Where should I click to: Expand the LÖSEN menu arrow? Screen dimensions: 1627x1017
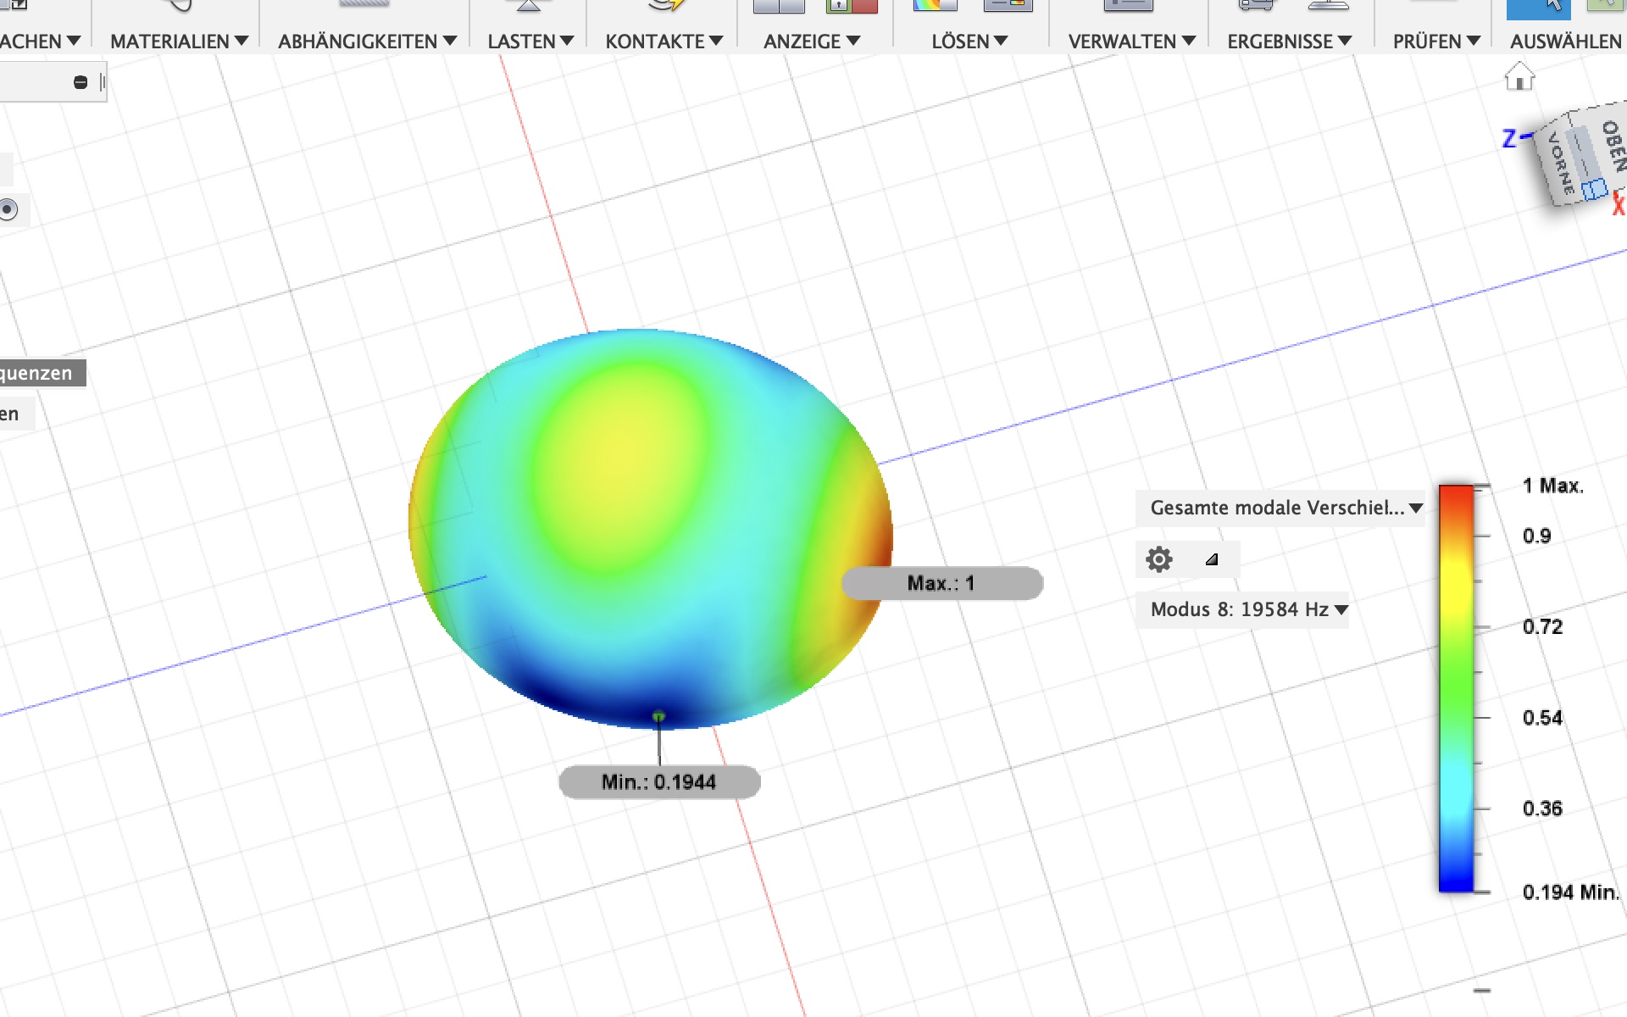[1001, 41]
